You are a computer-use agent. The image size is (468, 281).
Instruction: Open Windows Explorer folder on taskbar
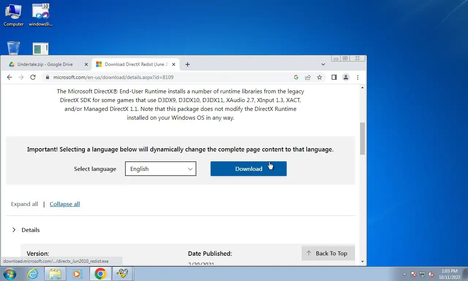pos(55,274)
